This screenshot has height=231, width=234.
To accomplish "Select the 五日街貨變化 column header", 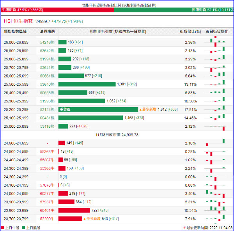I will point(217,32).
